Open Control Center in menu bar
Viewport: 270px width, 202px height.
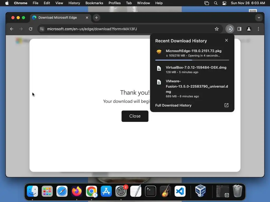(224, 3)
